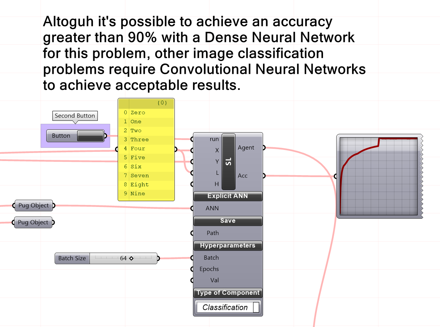
Task: Select the 'Three' item in yellow panel
Action: click(x=140, y=140)
